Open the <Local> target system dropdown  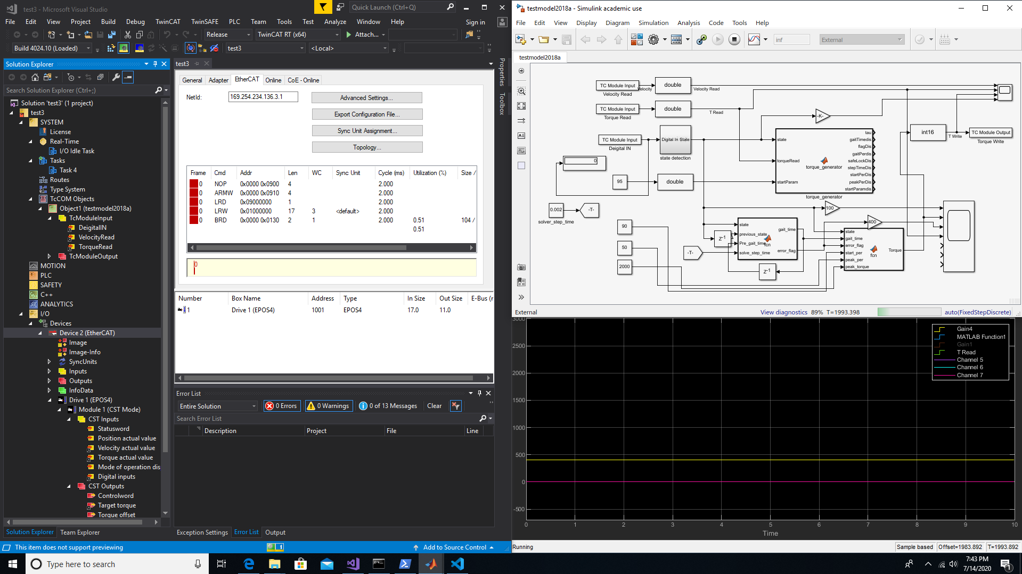(x=349, y=48)
